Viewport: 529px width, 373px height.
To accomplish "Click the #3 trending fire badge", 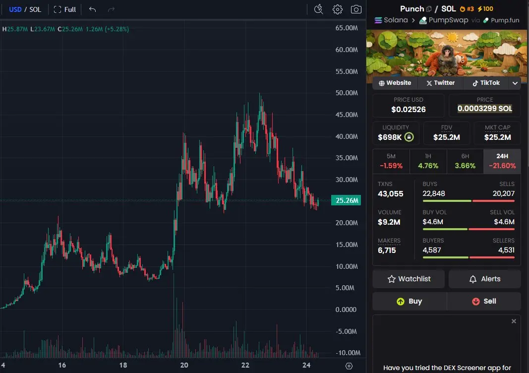I will coord(467,9).
